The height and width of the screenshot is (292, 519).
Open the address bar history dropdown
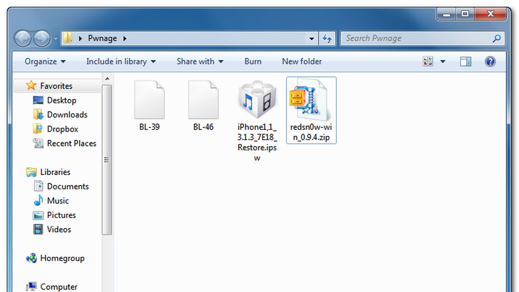click(311, 39)
